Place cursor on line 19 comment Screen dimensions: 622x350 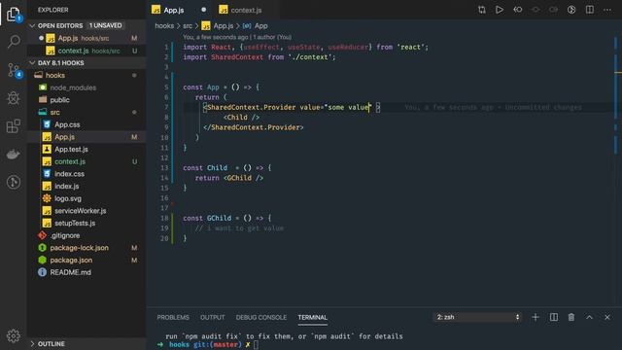click(x=239, y=228)
